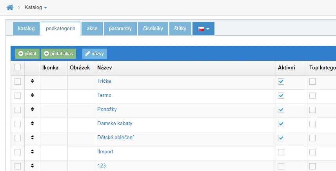The height and width of the screenshot is (171, 336).
Task: Click the přidat button
Action: coord(27,54)
